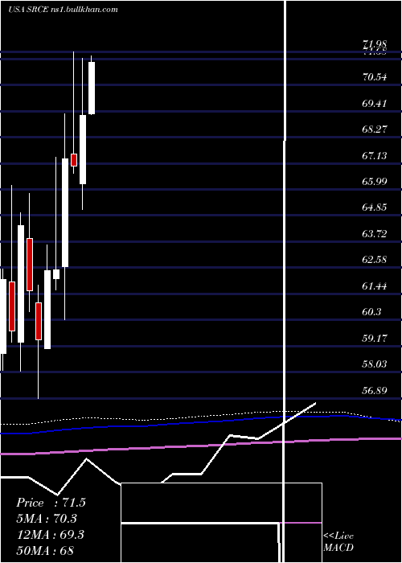
Task: Select the 5MA : 70.3 value
Action: (x=47, y=519)
